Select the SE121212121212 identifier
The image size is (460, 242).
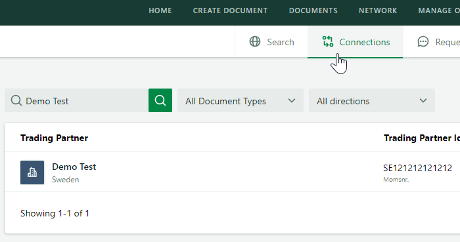[x=417, y=168]
